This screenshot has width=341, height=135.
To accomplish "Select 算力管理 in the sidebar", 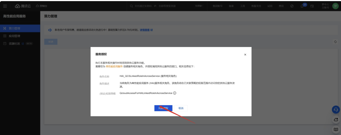I will [x=14, y=28].
